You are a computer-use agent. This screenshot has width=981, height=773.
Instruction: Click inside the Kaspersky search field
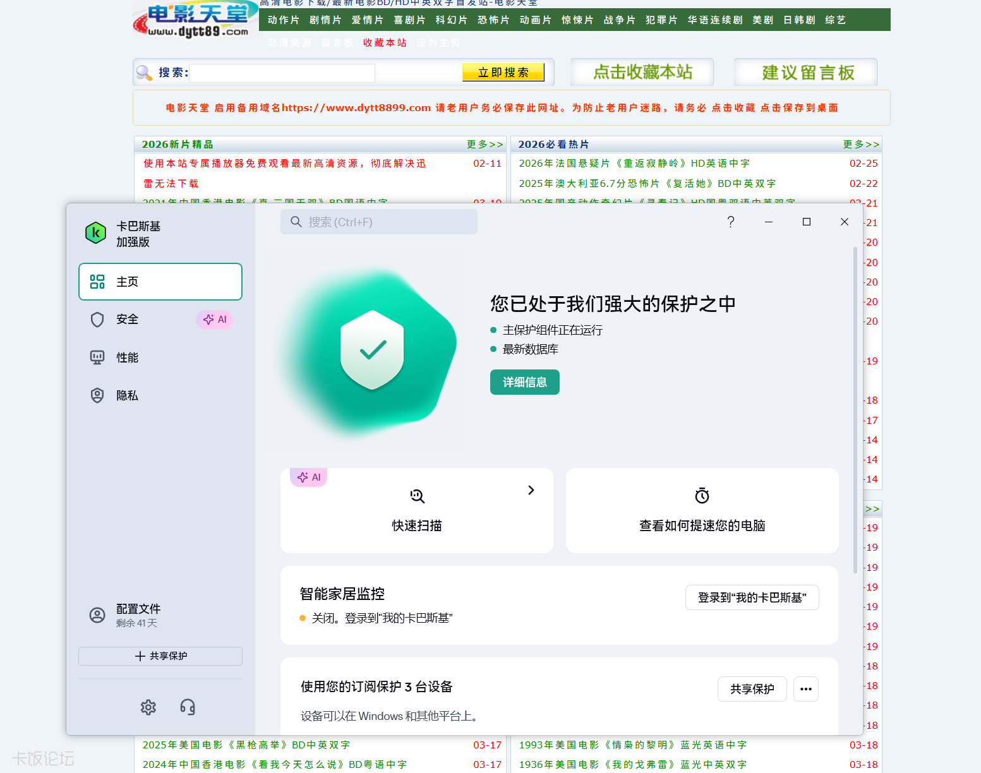tap(379, 222)
